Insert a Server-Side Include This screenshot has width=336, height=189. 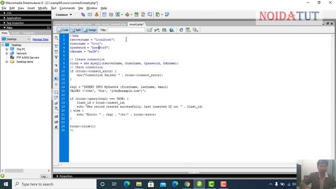(143, 15)
